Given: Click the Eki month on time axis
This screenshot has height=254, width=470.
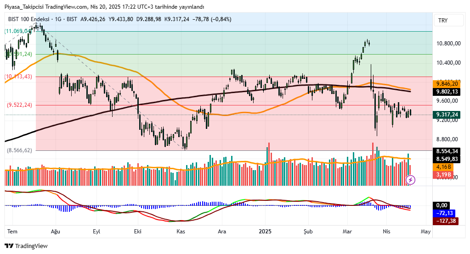Looking at the screenshot, I should 137,232.
